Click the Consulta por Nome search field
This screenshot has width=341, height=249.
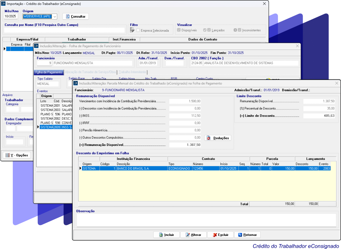(64, 30)
